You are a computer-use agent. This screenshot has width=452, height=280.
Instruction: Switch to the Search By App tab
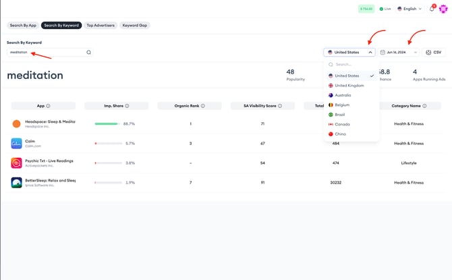[x=23, y=26]
